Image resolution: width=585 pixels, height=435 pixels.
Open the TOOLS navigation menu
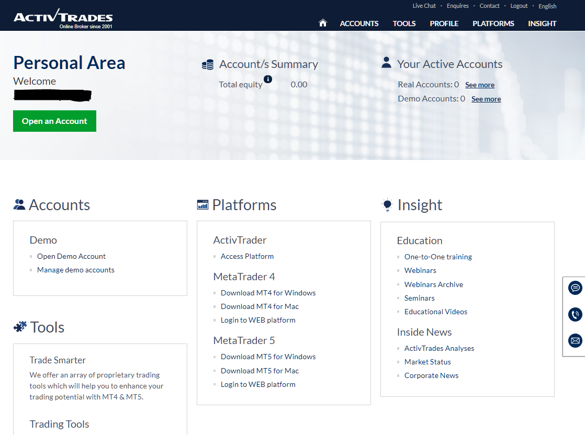tap(404, 24)
